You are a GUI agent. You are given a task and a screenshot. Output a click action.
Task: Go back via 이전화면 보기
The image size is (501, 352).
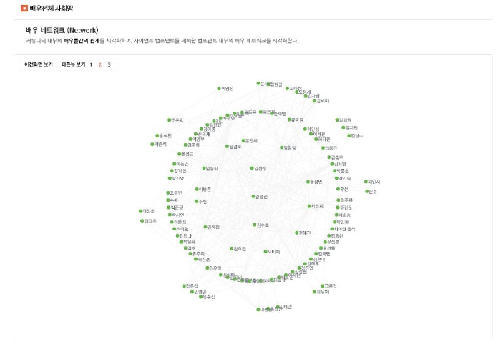click(x=39, y=64)
